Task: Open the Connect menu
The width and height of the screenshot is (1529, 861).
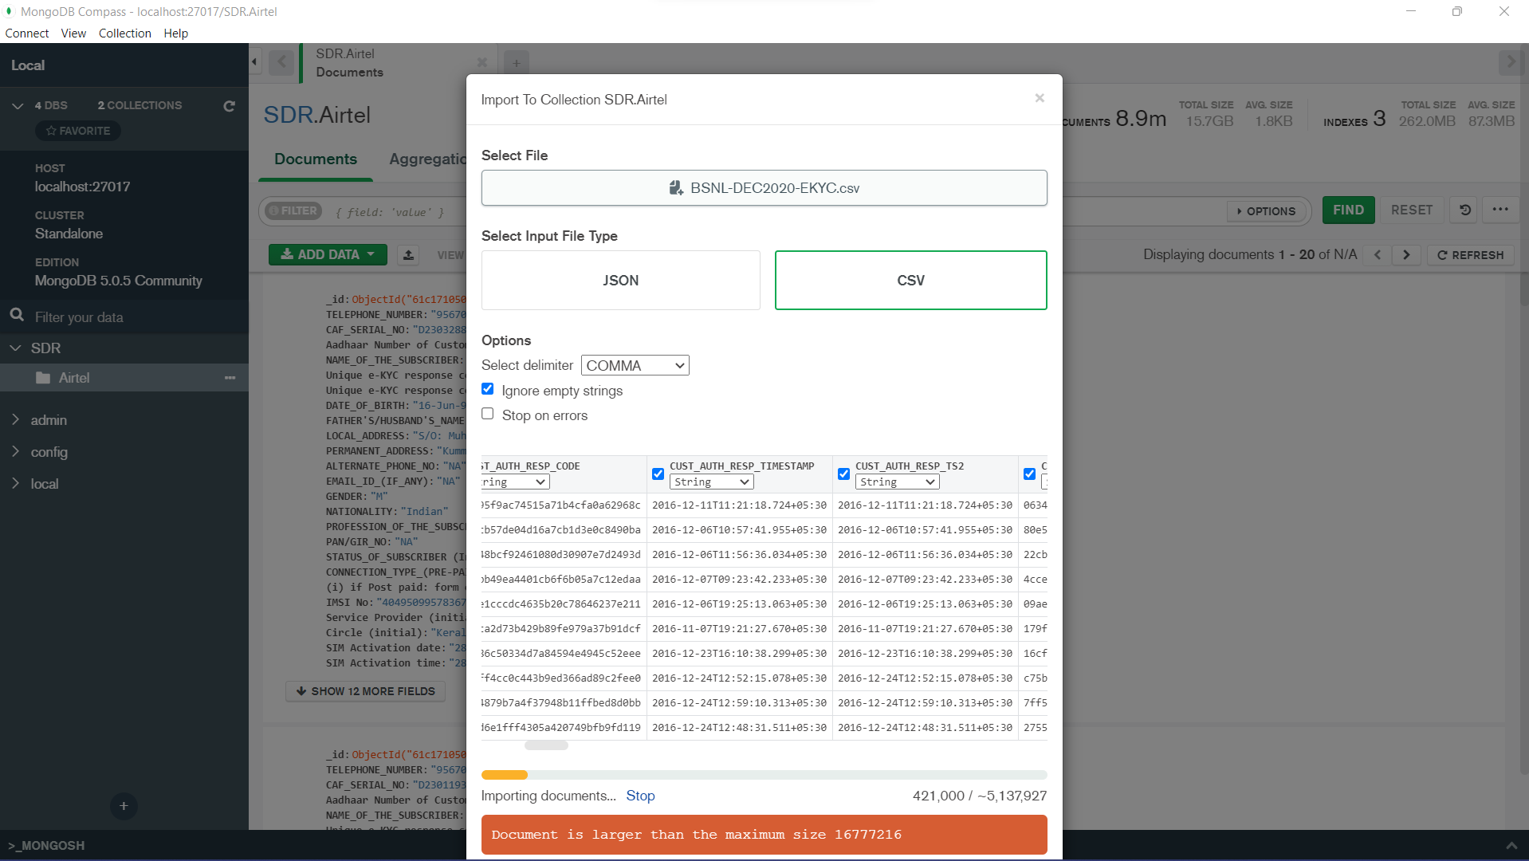Action: pos(27,33)
